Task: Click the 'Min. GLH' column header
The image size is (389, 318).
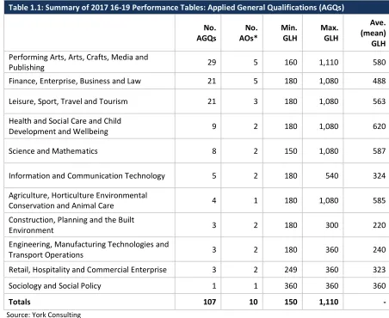Action: click(x=289, y=33)
